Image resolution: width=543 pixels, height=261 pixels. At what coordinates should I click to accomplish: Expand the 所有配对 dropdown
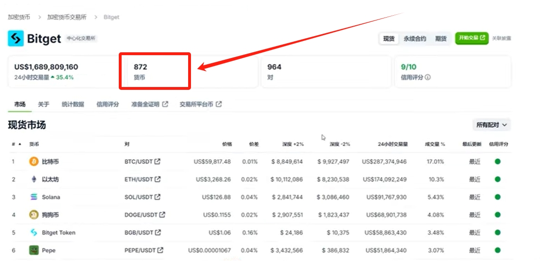click(x=492, y=125)
